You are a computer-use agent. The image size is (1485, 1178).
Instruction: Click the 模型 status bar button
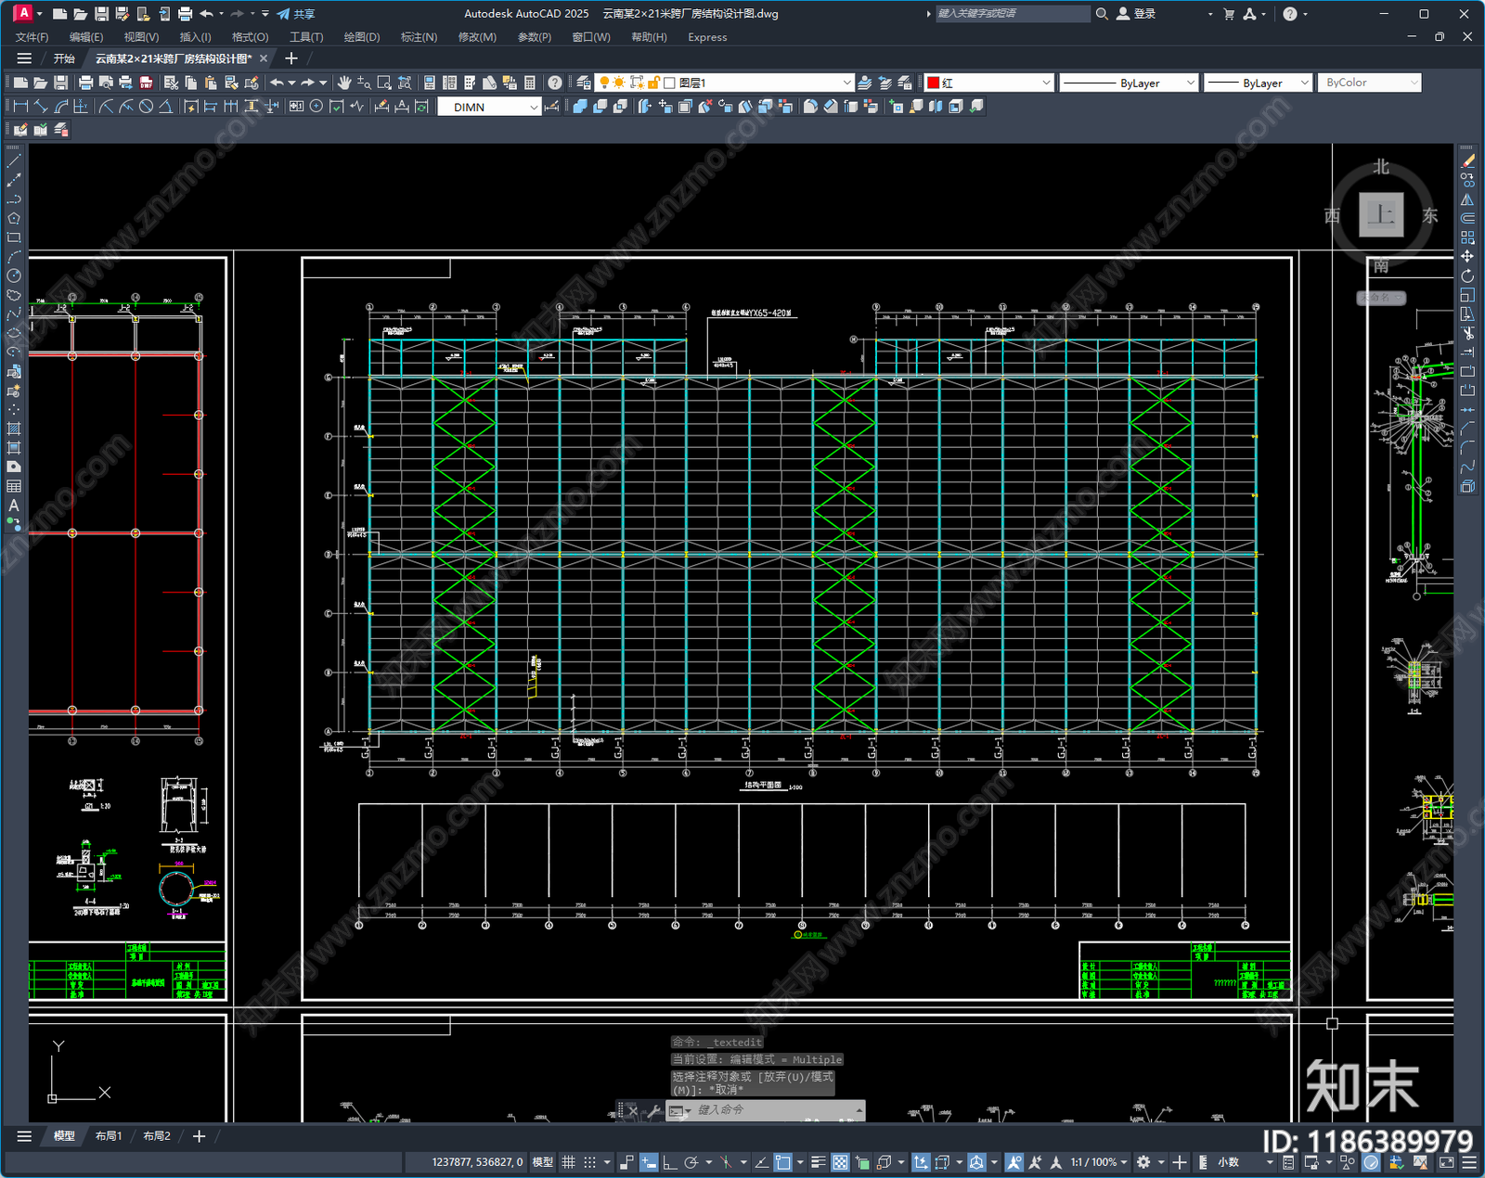(x=543, y=1162)
